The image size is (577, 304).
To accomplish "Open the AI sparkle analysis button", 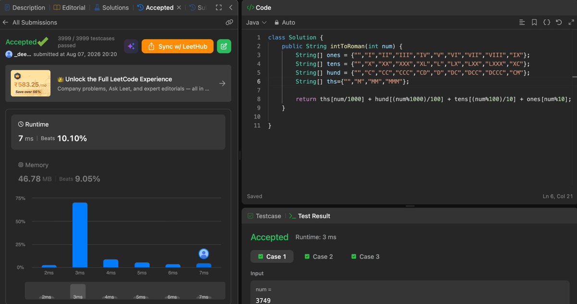I will (x=131, y=46).
